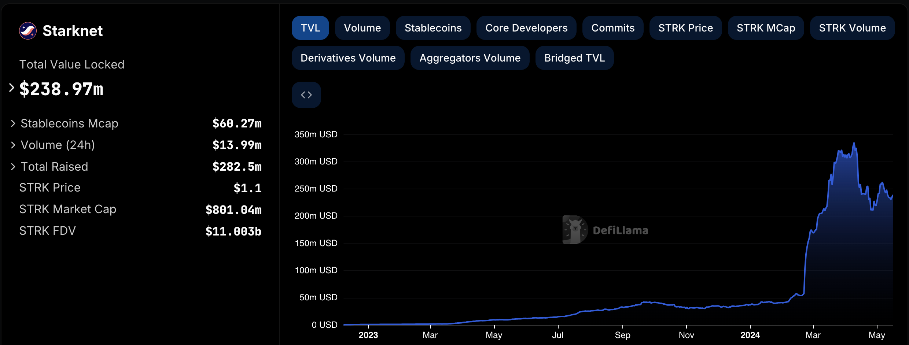Toggle the Volume chart series

(363, 28)
